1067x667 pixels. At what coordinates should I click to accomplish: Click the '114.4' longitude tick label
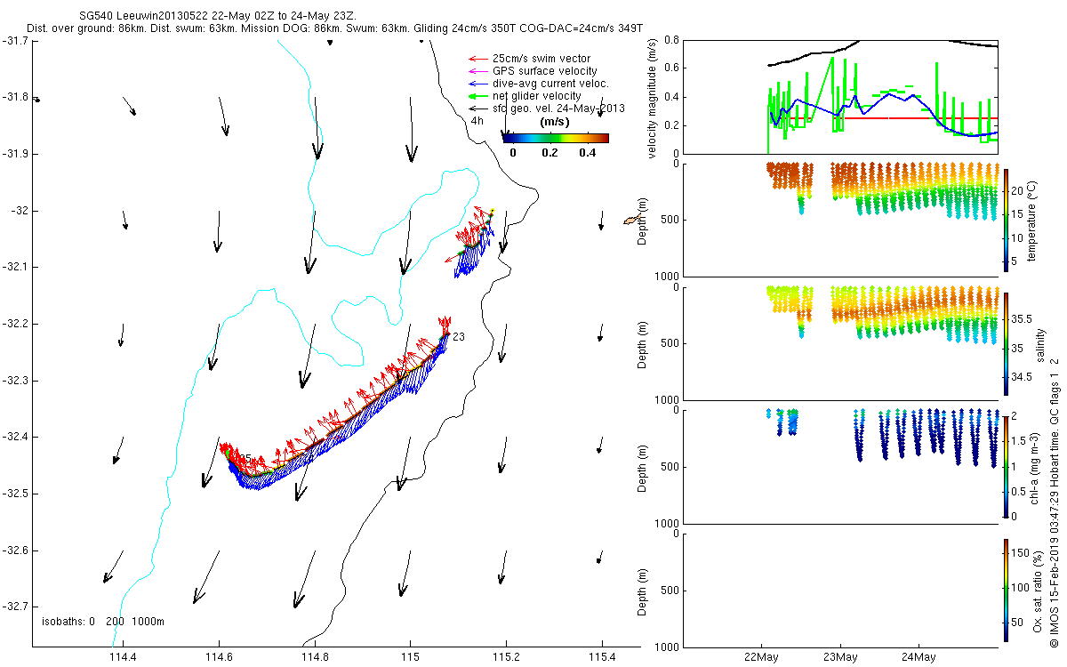[x=122, y=657]
